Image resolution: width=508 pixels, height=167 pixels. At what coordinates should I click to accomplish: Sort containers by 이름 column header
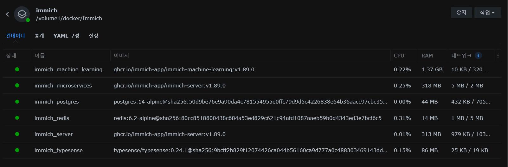(40, 56)
